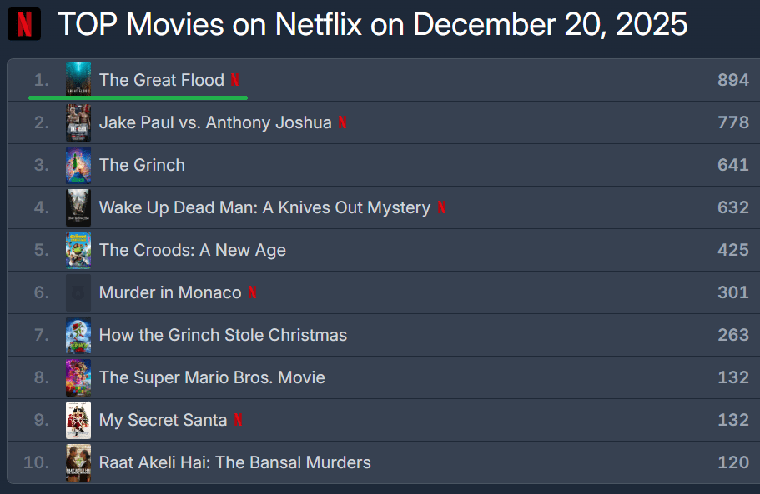Screen dimensions: 760x494
Task: Click the Netflix badge beside Jake Paul vs. Anthony Joshua
Action: coord(343,122)
